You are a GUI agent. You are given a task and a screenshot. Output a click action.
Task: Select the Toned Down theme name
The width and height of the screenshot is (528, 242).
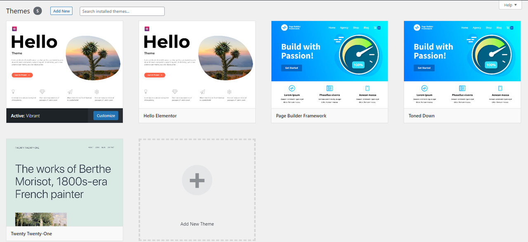(x=422, y=116)
